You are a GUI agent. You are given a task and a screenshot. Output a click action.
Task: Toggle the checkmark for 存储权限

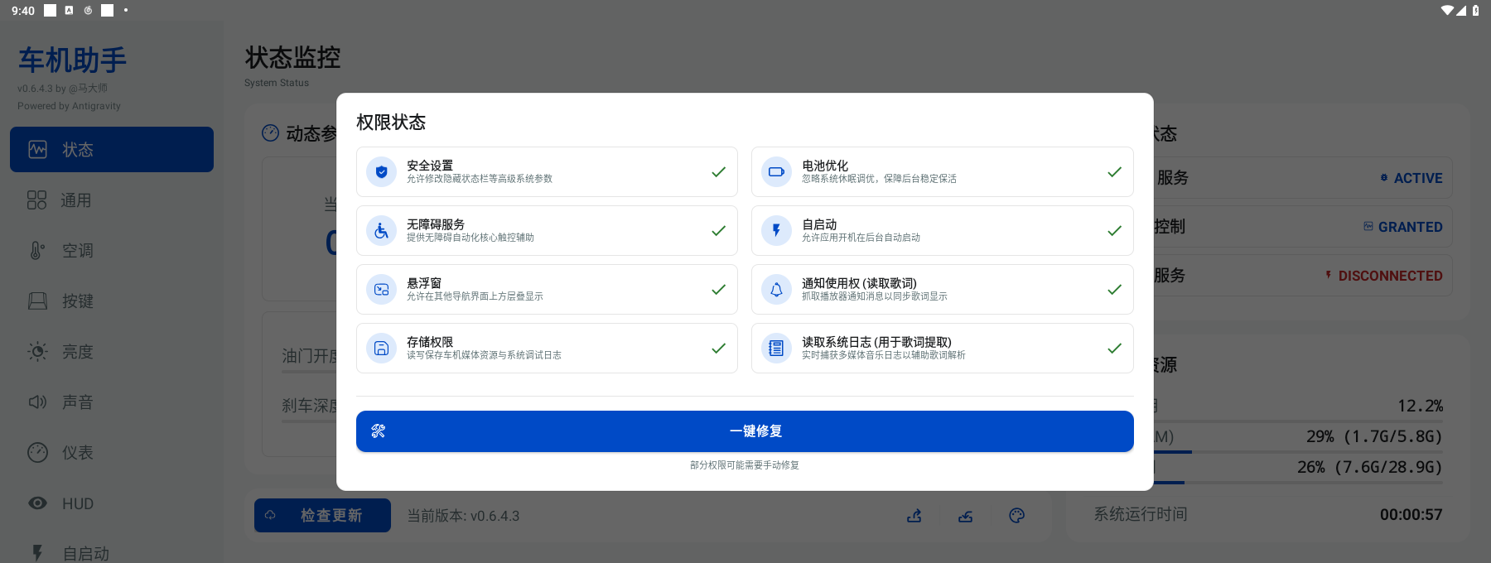click(719, 349)
